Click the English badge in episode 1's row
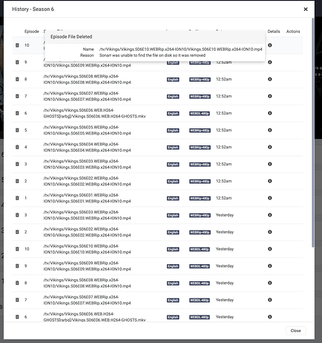The width and height of the screenshot is (322, 343). tap(173, 198)
